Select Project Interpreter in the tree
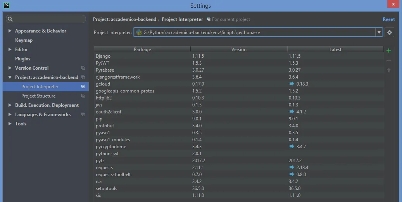 coord(46,87)
